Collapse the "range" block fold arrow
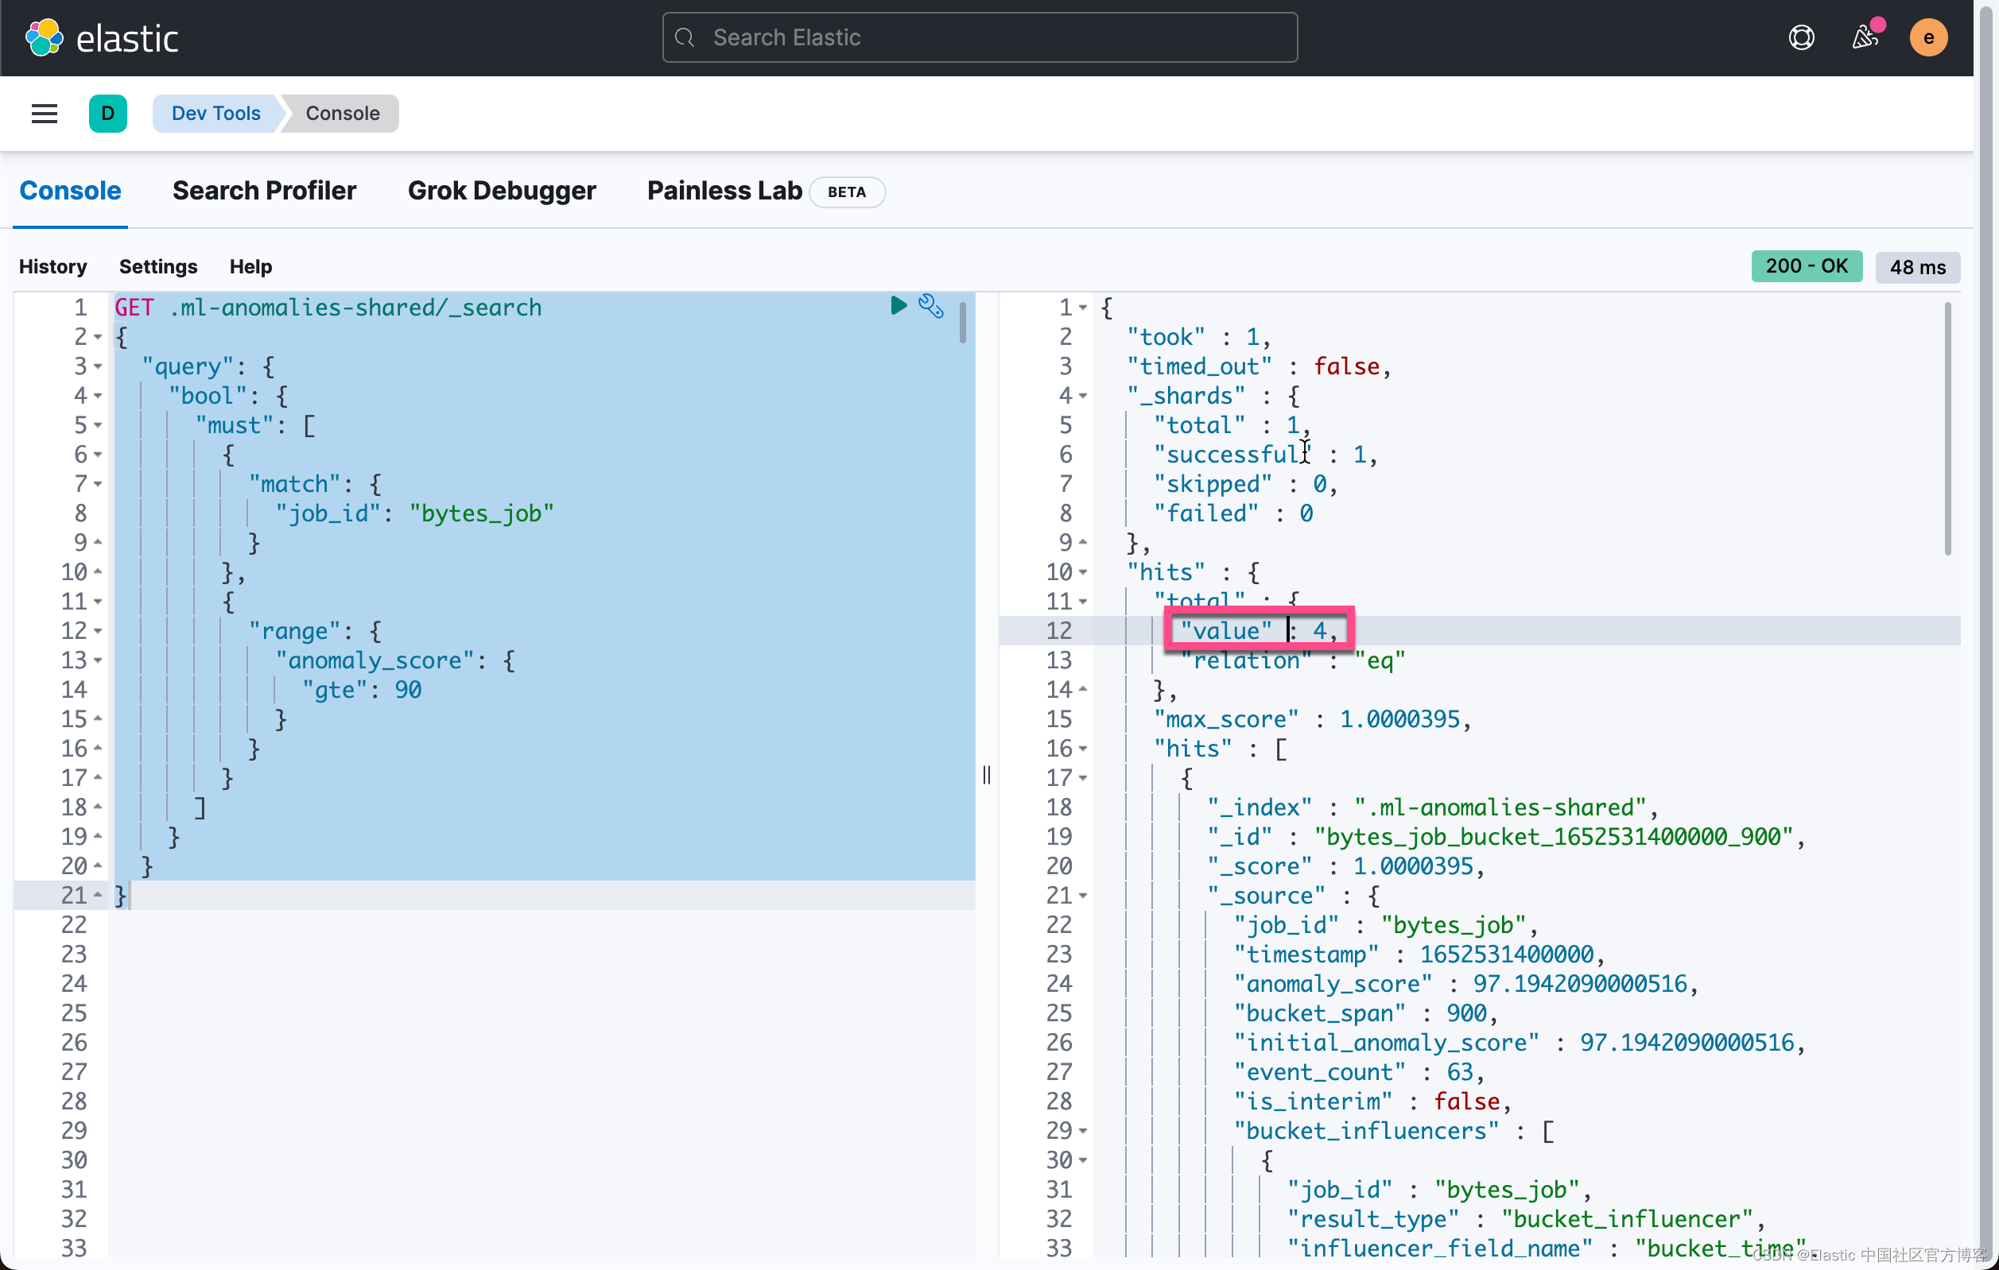 point(98,631)
